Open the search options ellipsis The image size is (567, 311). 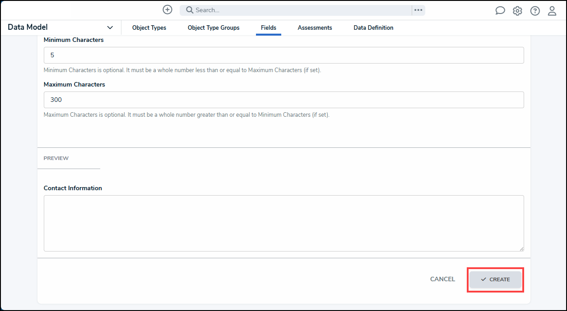point(418,10)
